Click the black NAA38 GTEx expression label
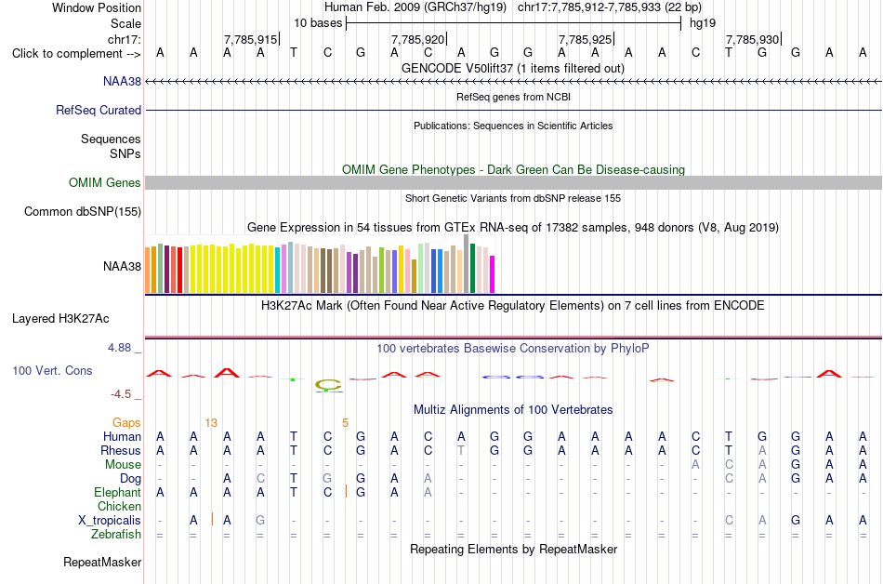The image size is (883, 584). tap(122, 266)
